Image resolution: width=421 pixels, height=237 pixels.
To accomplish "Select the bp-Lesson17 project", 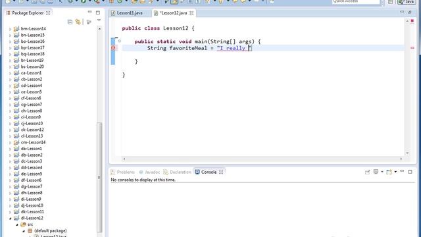I will tap(32, 47).
